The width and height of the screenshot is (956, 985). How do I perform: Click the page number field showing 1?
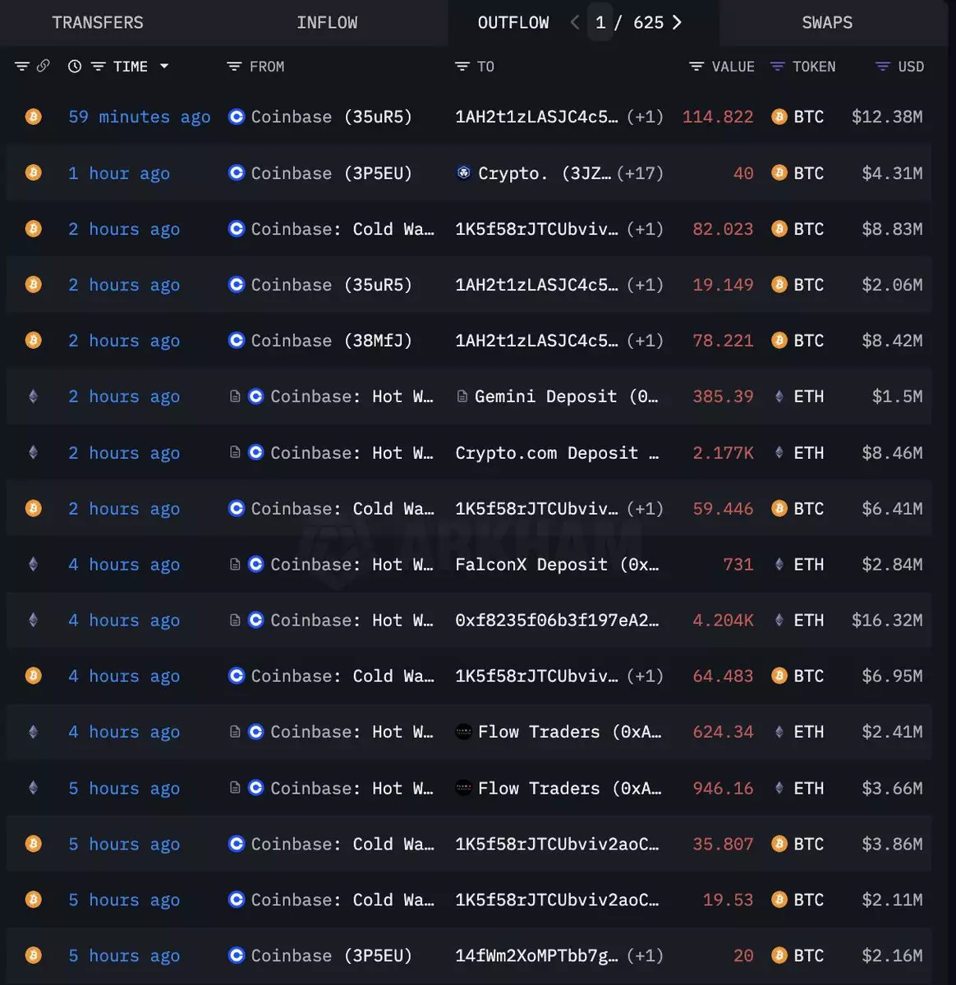[600, 22]
